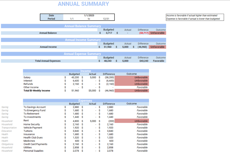Select the Credit Card Payments row label

coord(35,144)
